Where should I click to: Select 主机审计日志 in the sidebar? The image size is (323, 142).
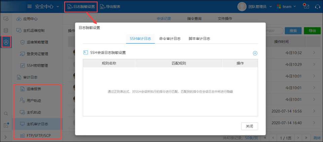(x=37, y=124)
